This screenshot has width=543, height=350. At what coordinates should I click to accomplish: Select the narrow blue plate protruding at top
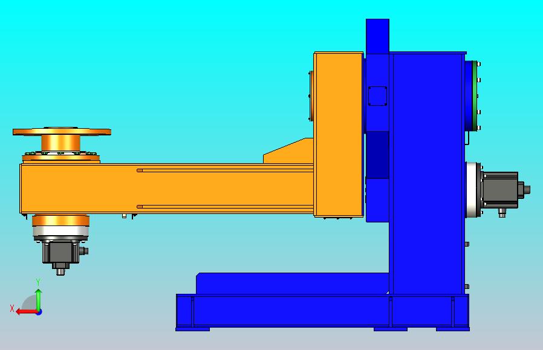click(377, 36)
